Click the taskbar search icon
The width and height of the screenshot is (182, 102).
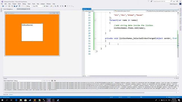tap(7, 100)
